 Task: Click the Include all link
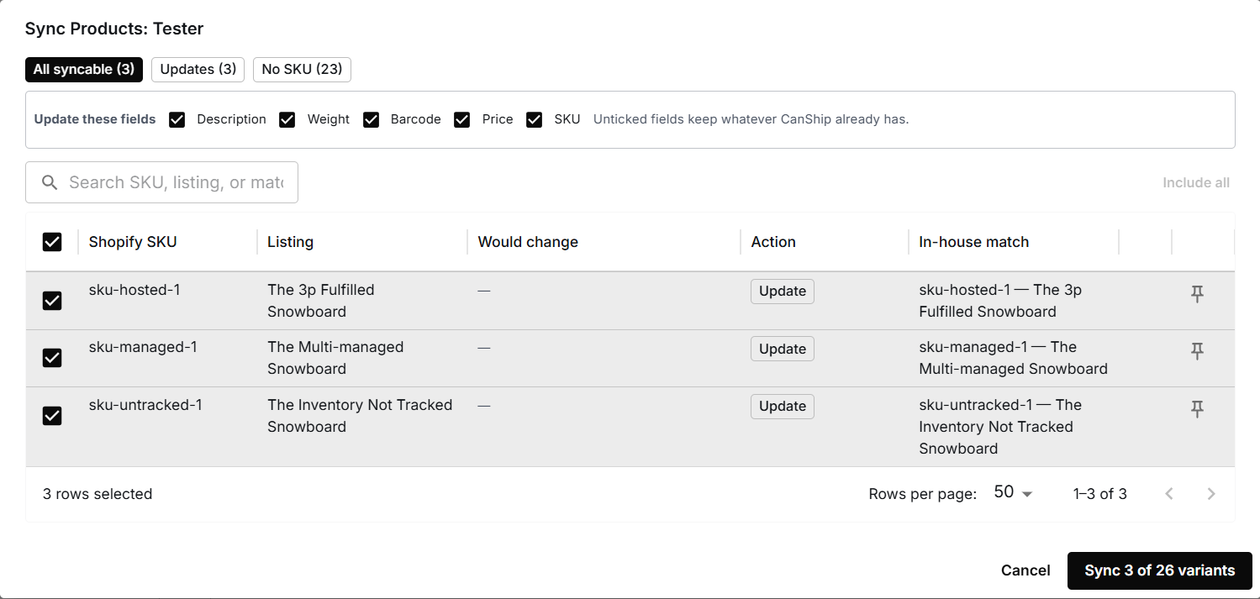pyautogui.click(x=1195, y=182)
